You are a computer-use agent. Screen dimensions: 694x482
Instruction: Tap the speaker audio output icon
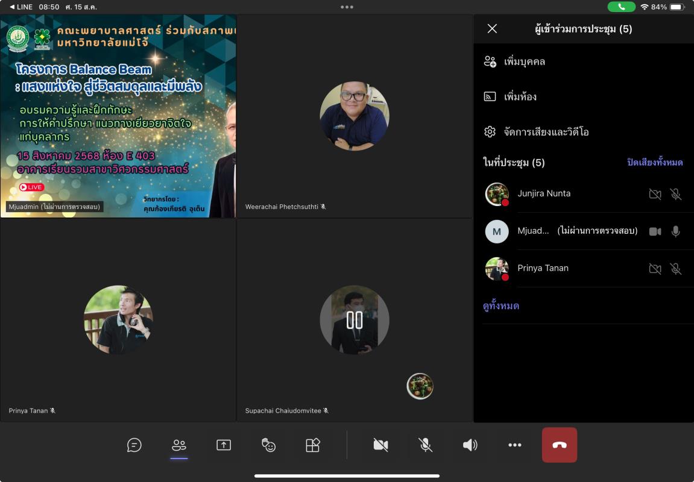[x=470, y=445]
